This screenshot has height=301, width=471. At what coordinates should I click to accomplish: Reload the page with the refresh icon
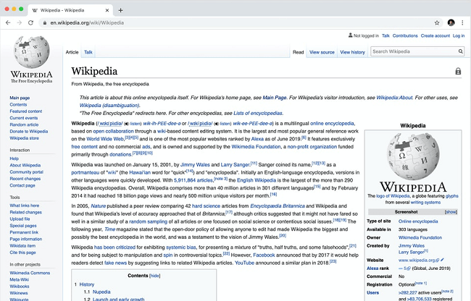point(30,22)
